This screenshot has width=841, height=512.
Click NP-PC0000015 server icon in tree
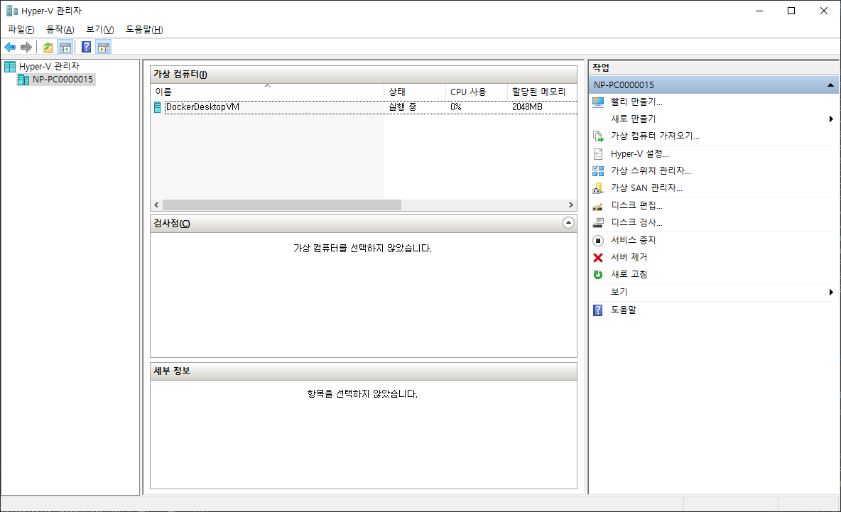pyautogui.click(x=23, y=80)
